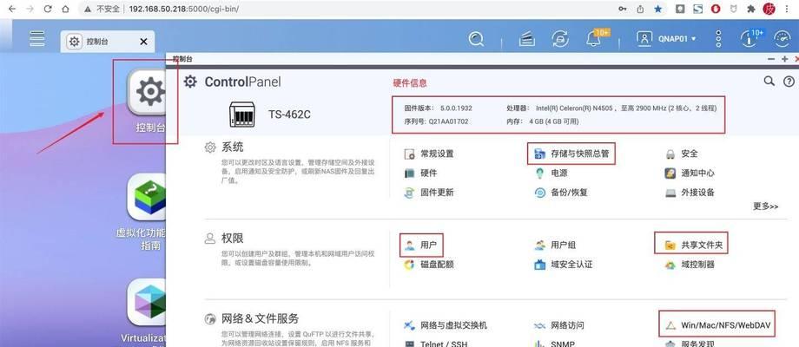Open 安全 security settings
The image size is (799, 347).
tap(681, 154)
